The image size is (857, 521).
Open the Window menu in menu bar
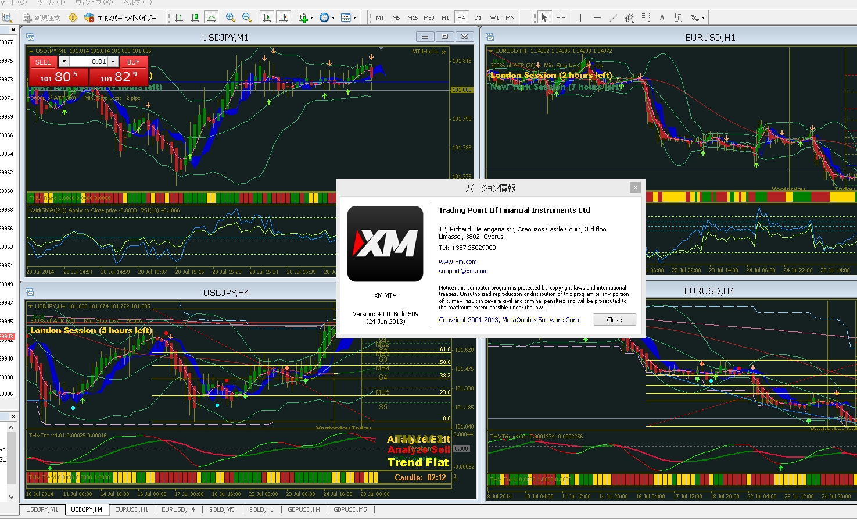(94, 2)
